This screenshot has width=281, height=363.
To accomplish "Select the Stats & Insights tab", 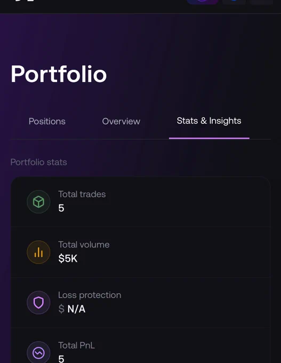I will [x=209, y=121].
